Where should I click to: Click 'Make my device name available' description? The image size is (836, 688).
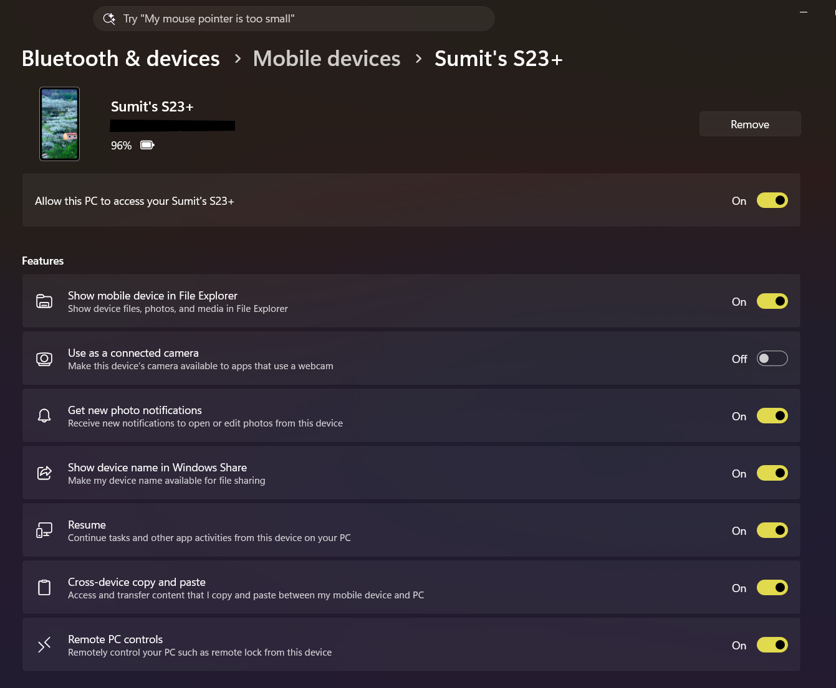pyautogui.click(x=166, y=481)
